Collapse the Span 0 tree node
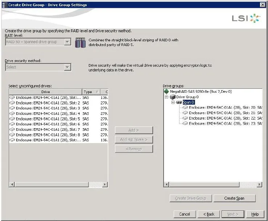This screenshot has height=221, width=268. [173, 103]
